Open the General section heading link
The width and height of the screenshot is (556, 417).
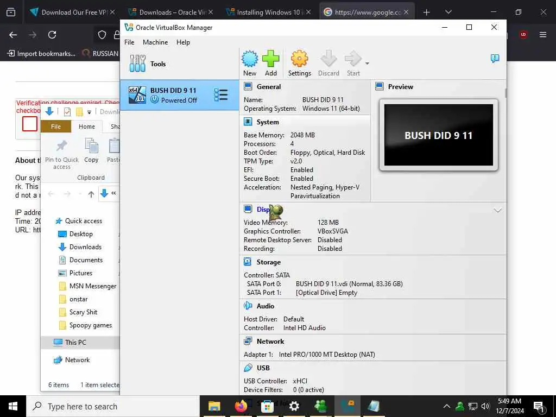tap(268, 86)
